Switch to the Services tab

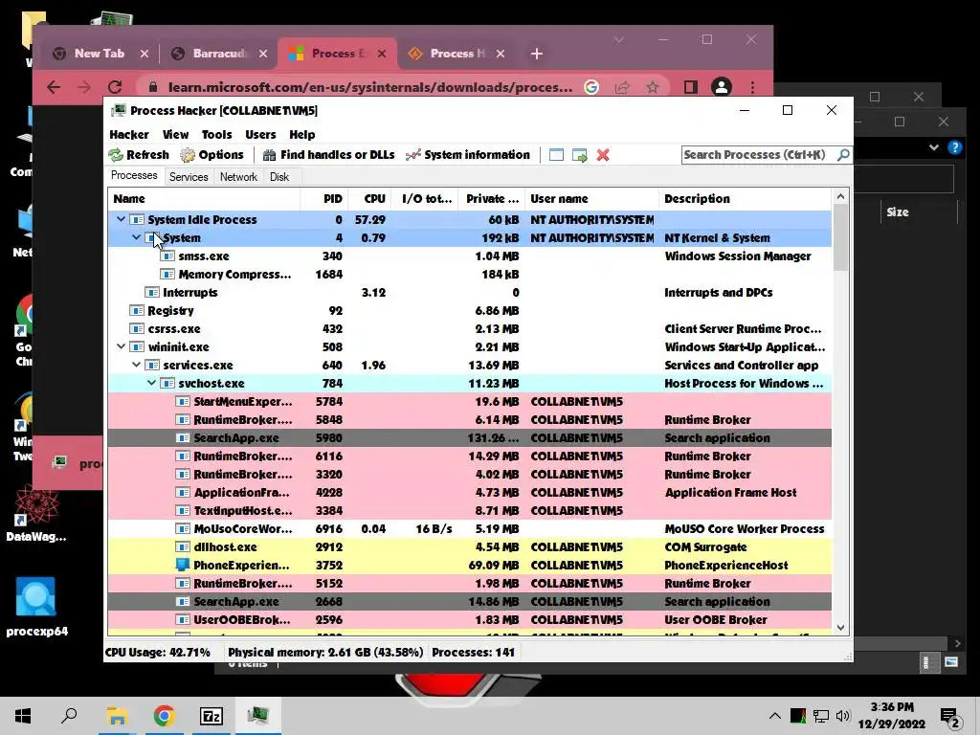pyautogui.click(x=189, y=177)
